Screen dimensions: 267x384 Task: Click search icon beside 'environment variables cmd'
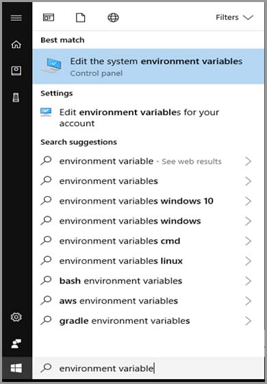point(46,241)
